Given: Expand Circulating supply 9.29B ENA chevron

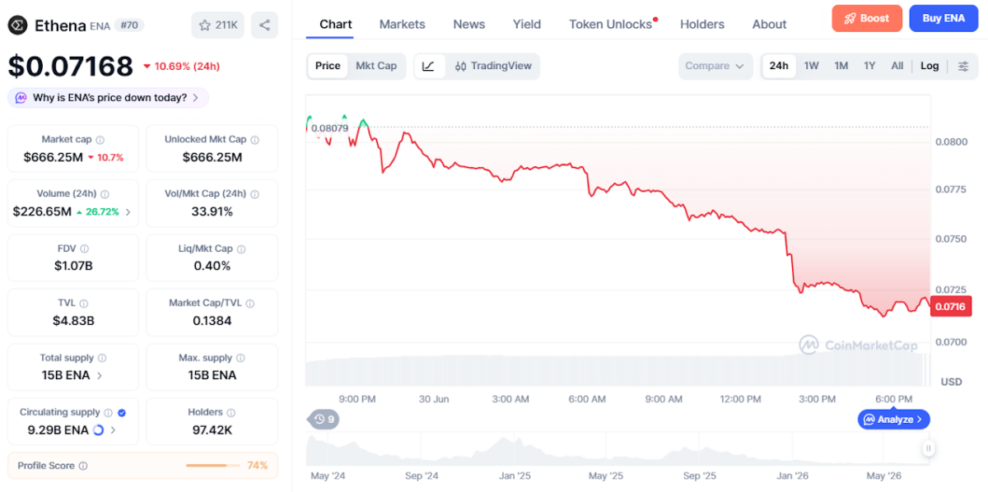Looking at the screenshot, I should (x=113, y=429).
